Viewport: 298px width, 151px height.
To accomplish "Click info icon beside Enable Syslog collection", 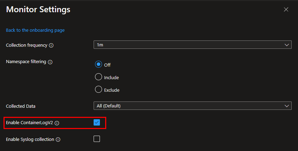I will click(58, 139).
